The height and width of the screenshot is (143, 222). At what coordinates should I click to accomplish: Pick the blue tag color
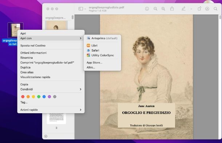[x=44, y=97]
